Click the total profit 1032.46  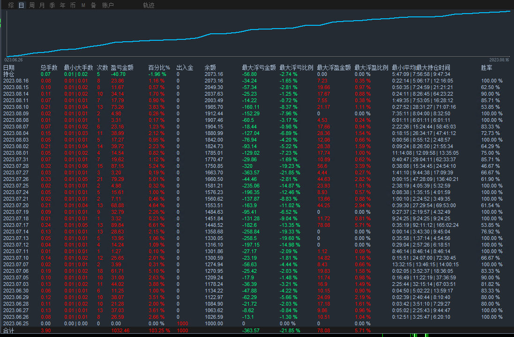coord(120,330)
